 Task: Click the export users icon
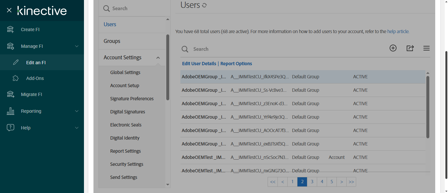pos(410,48)
